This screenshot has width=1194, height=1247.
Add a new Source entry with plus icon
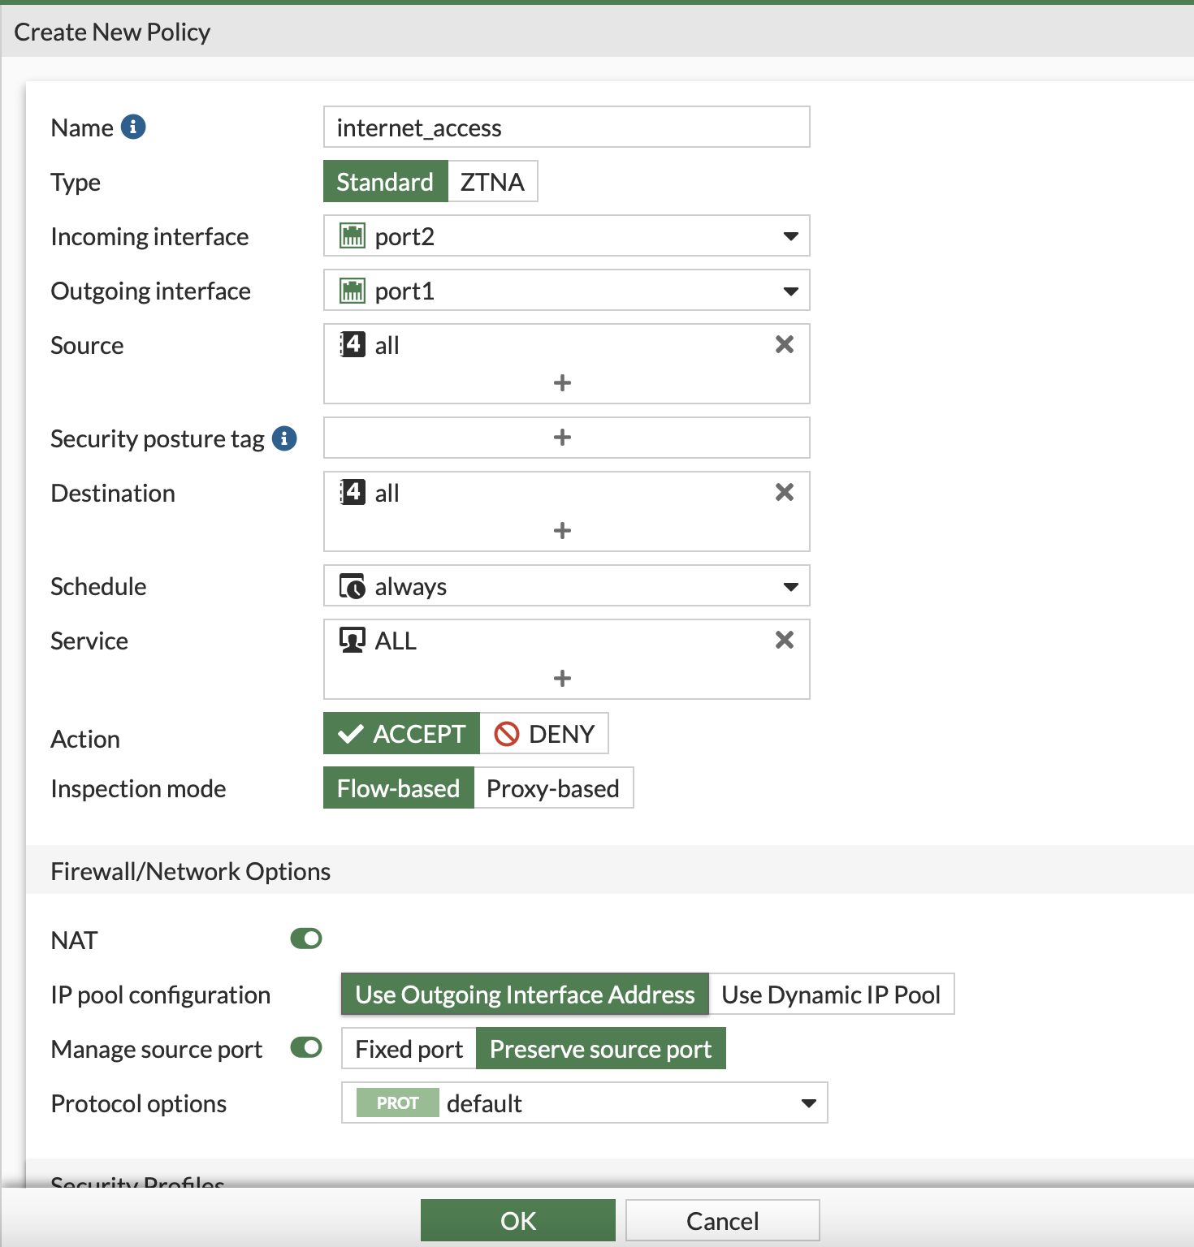[562, 382]
